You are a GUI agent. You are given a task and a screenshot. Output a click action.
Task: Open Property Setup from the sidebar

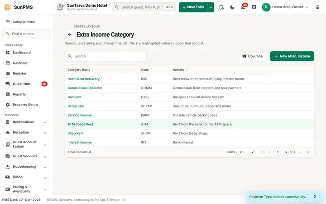[26, 105]
